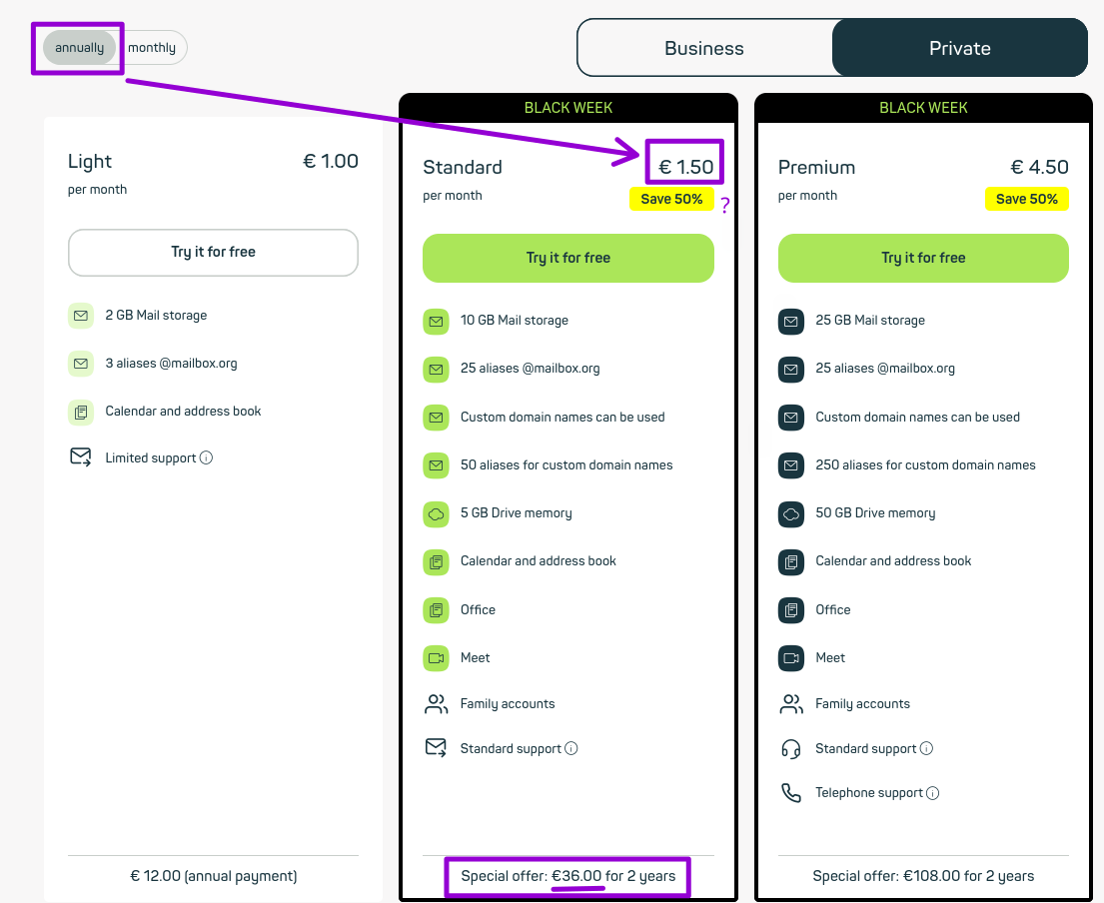The height and width of the screenshot is (903, 1104).
Task: Click the Premium plan headset support icon
Action: (x=791, y=749)
